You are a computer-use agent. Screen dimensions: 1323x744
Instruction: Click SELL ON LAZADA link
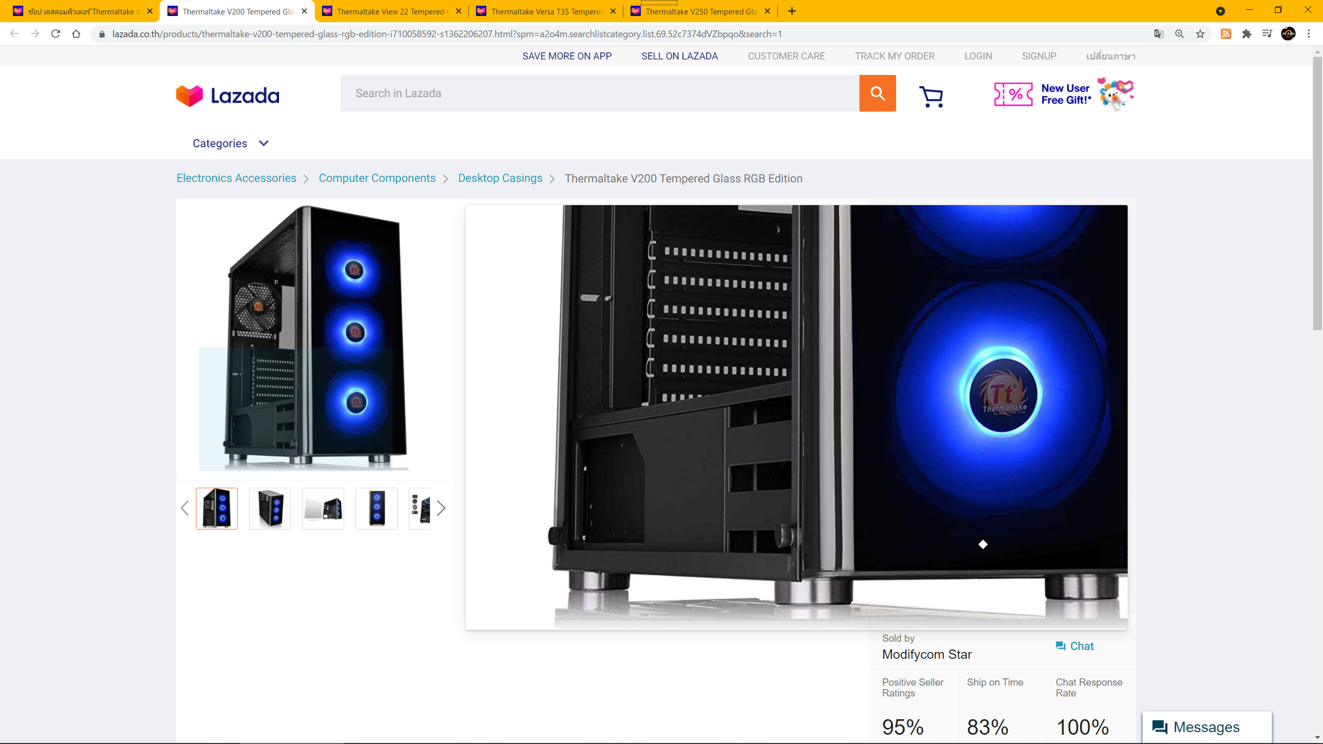pos(680,56)
